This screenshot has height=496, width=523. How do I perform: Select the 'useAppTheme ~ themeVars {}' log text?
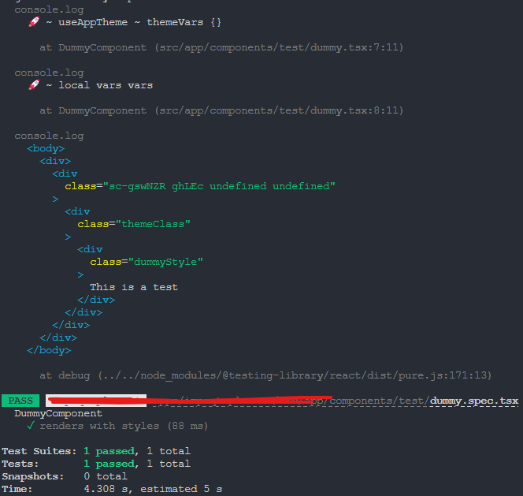[x=139, y=22]
